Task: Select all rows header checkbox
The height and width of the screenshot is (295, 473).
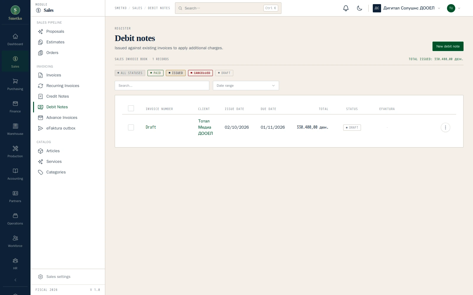Action: [x=131, y=108]
